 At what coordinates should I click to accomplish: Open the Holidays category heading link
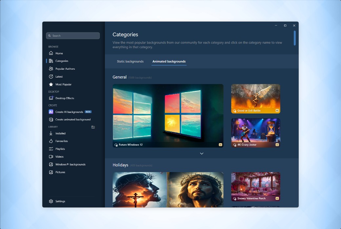point(120,165)
